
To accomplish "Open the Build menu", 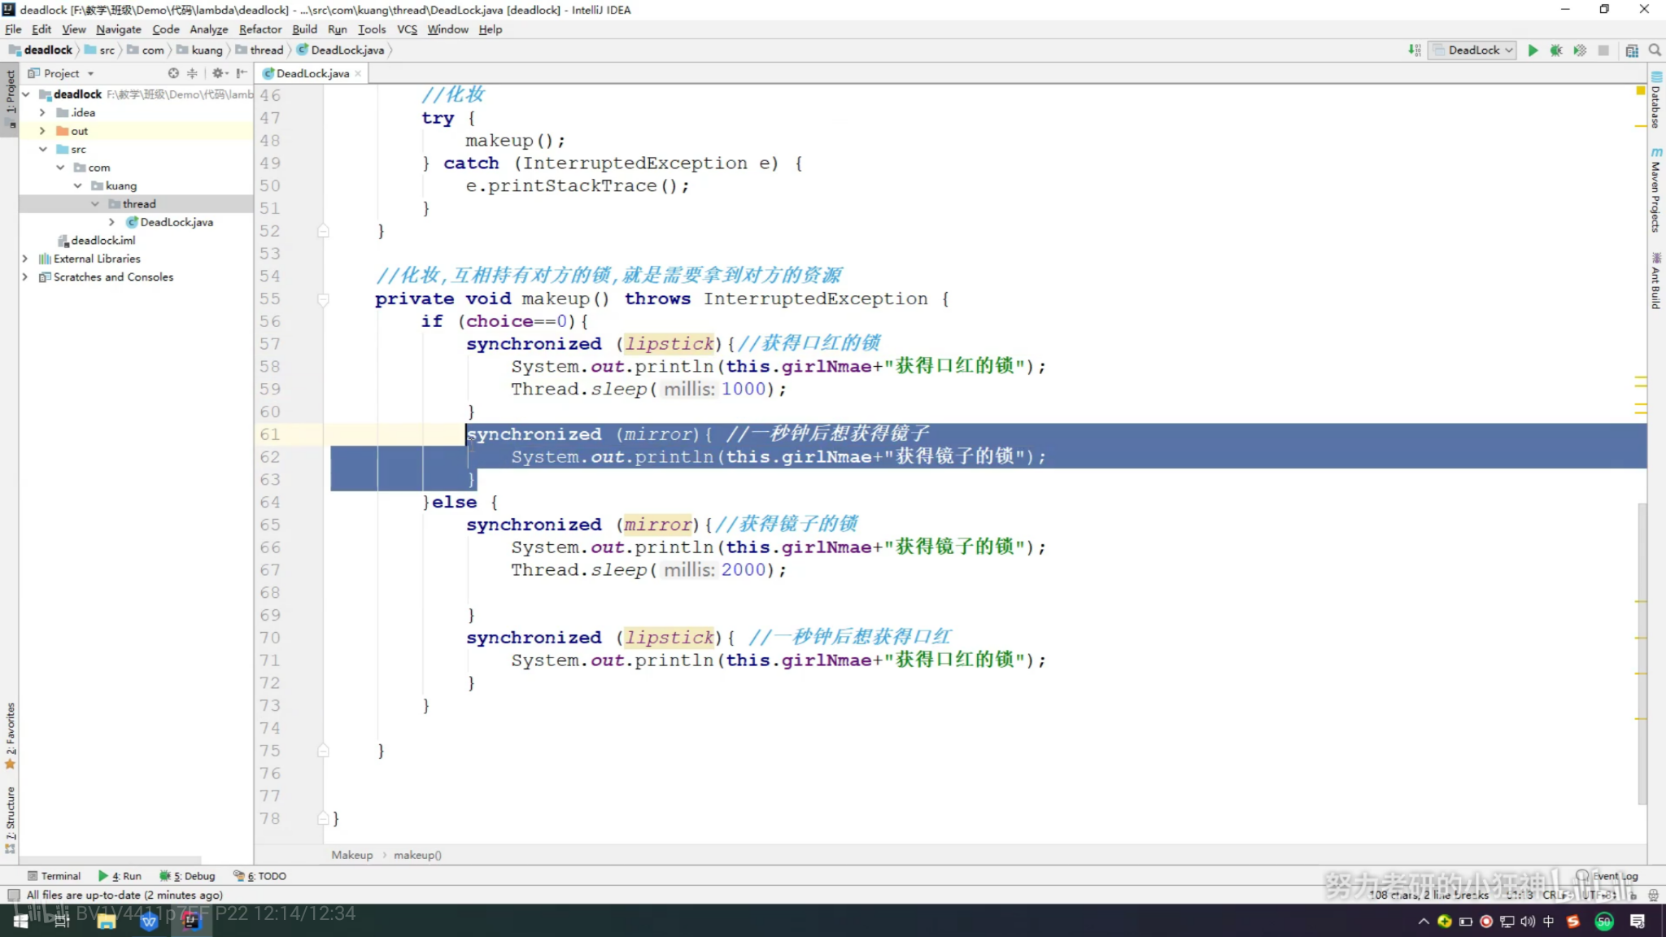I will [x=305, y=29].
